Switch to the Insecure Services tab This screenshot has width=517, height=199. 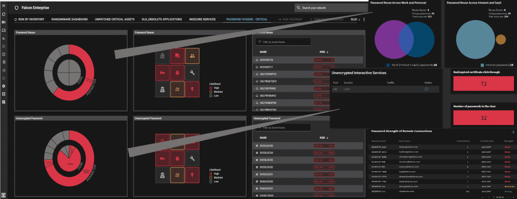coord(202,20)
